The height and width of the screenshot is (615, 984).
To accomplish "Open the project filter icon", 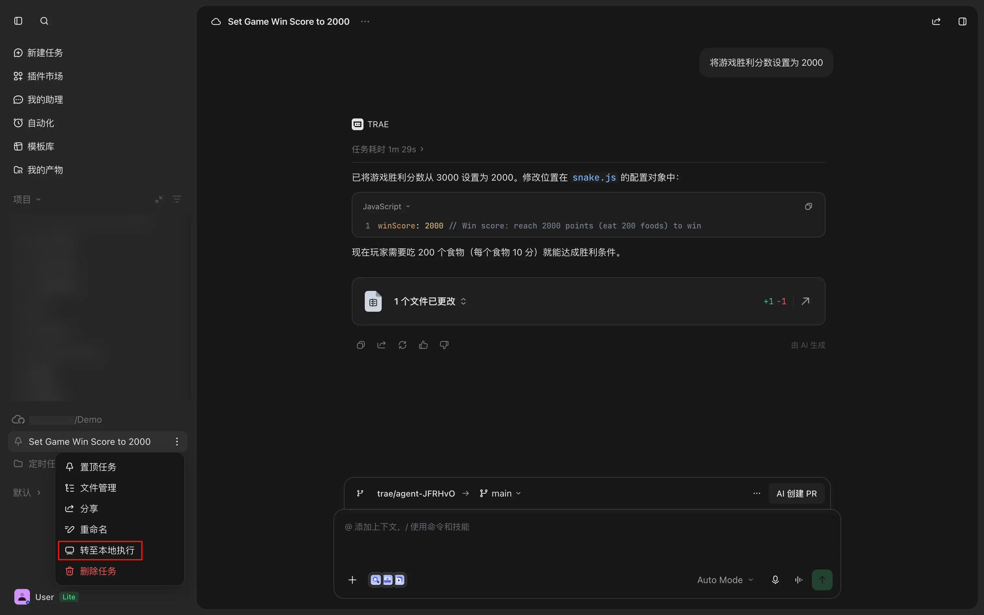I will [x=177, y=199].
